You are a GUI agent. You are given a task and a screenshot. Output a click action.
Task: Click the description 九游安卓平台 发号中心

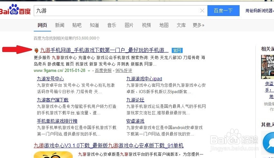click(76, 88)
